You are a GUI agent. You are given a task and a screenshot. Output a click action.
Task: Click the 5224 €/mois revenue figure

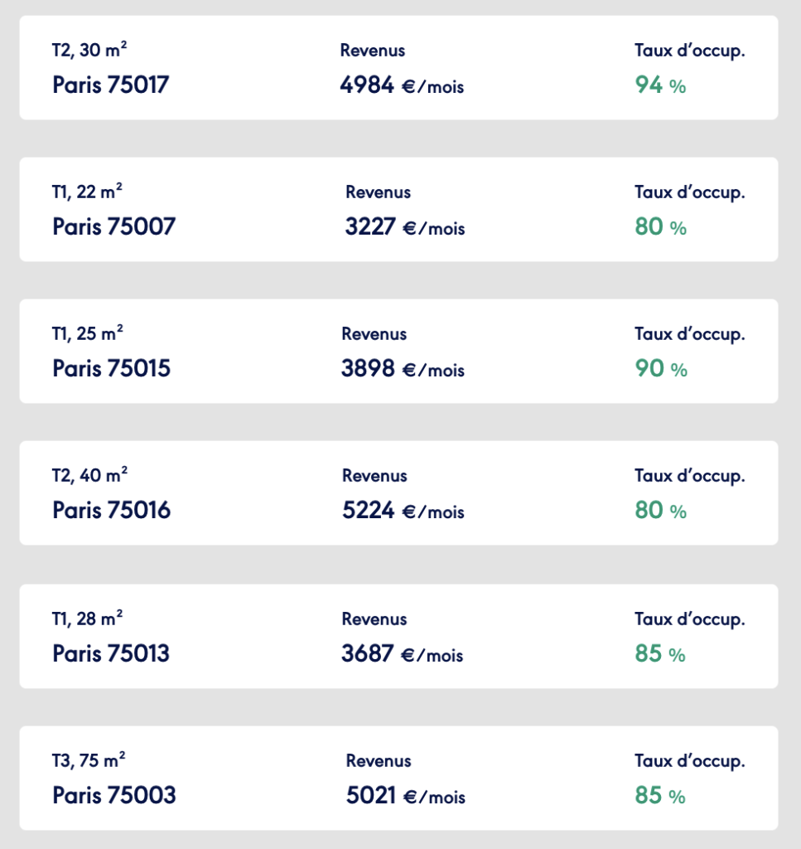click(x=403, y=510)
